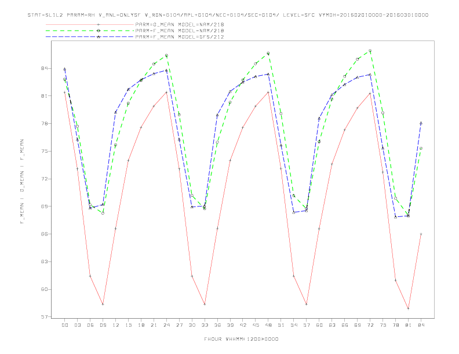Viewport: 459px width, 354px height.
Task: Click x-axis forecast hour label 21
Action: (x=154, y=325)
